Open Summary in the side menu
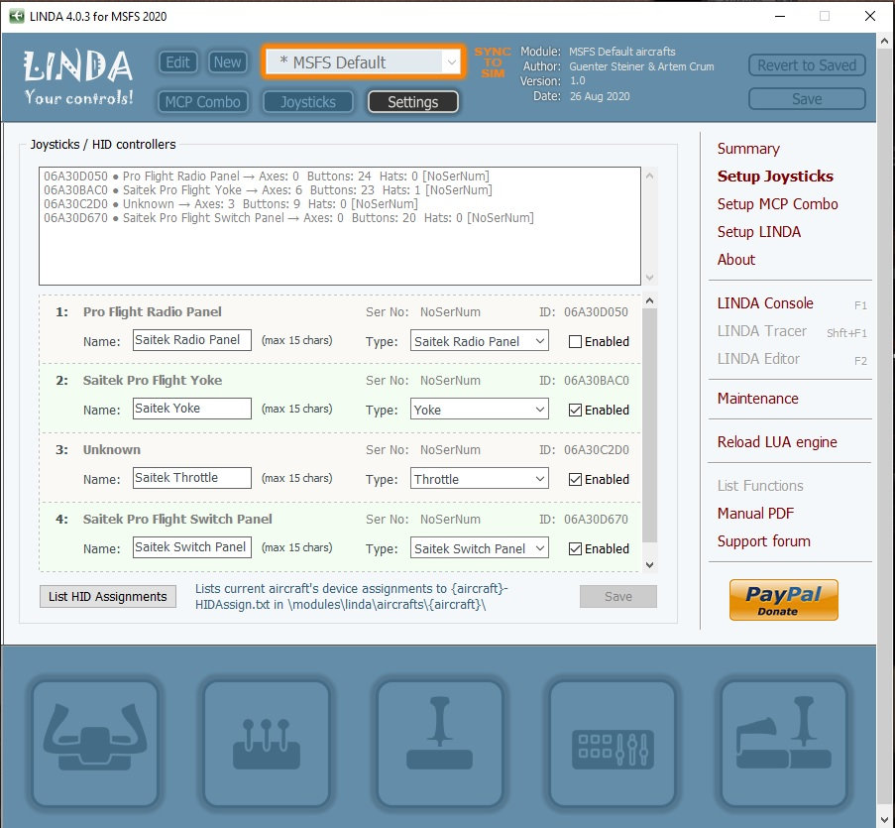 [x=748, y=149]
